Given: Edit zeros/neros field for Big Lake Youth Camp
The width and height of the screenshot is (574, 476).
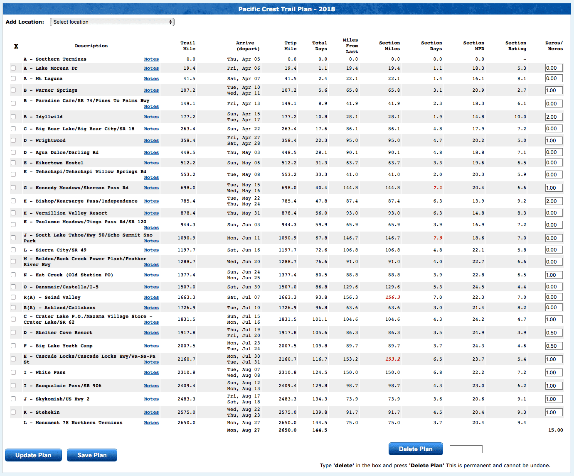Looking at the screenshot, I should (554, 346).
